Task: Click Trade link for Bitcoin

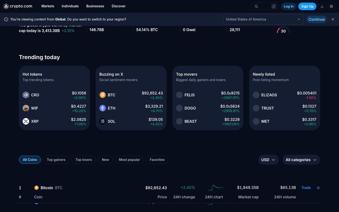Action: pos(306,188)
